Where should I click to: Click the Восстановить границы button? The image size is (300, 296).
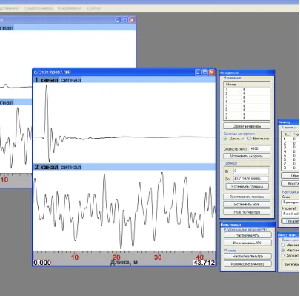point(247,197)
